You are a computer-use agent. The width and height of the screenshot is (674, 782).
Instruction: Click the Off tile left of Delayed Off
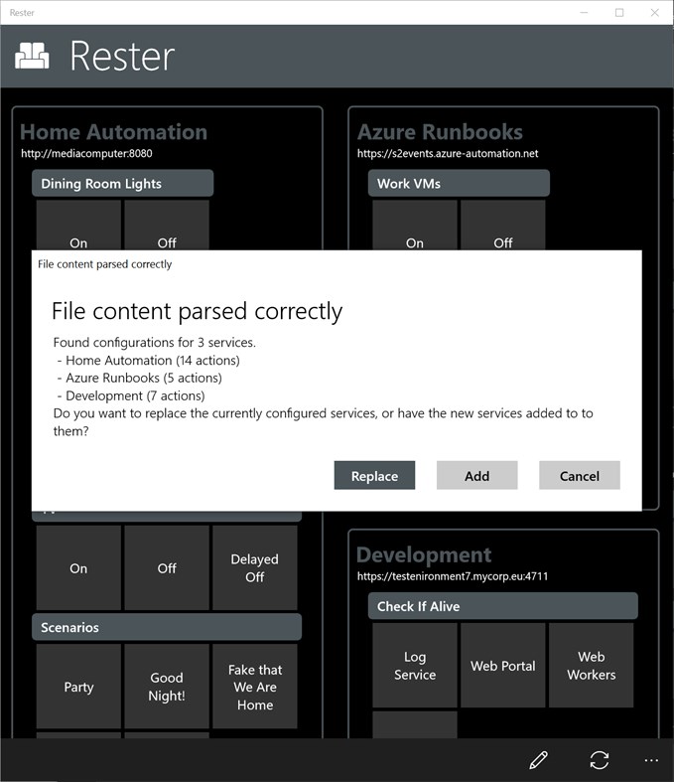(x=167, y=567)
